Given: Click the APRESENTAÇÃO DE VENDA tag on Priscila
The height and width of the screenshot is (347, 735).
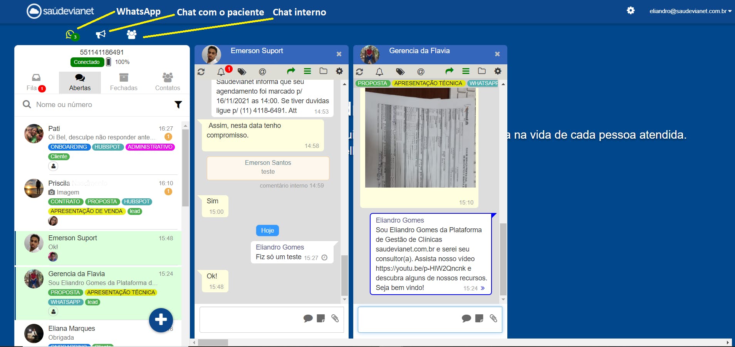Looking at the screenshot, I should pos(87,211).
